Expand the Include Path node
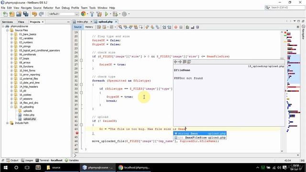The width and height of the screenshot is (306, 172). (x=8, y=123)
